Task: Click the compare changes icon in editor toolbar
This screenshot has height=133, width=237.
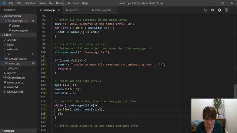Action: (x=206, y=10)
